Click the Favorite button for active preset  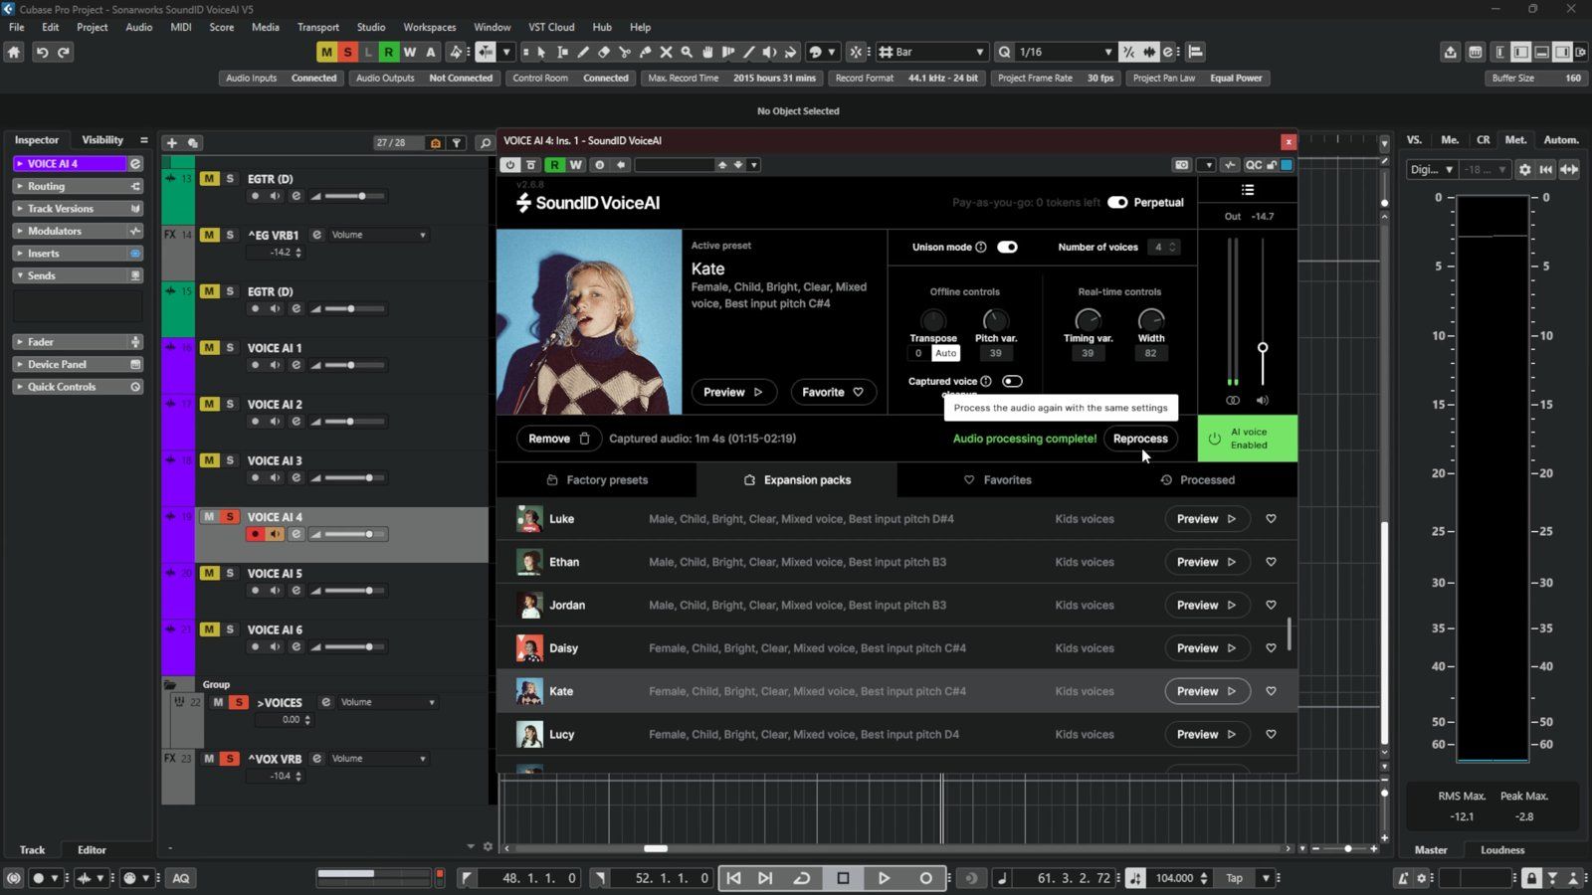[833, 393]
